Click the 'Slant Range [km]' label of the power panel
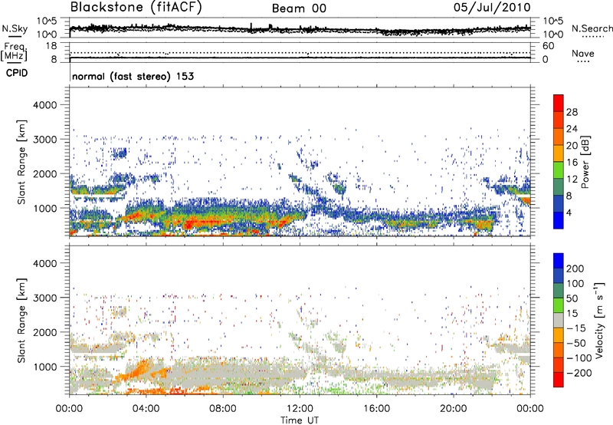Viewport: 613px width, 425px height. tap(21, 162)
